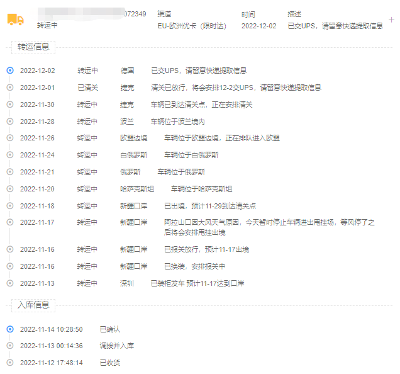Click the 2022-11-20 哈萨克斯坦 timeline dot
400x374 pixels.
10,189
